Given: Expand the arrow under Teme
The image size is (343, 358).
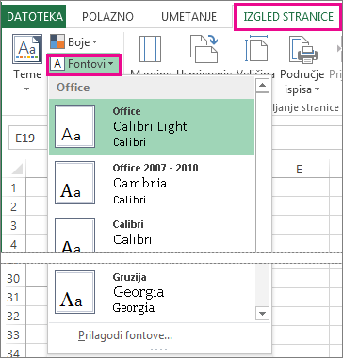Looking at the screenshot, I should pos(27,89).
